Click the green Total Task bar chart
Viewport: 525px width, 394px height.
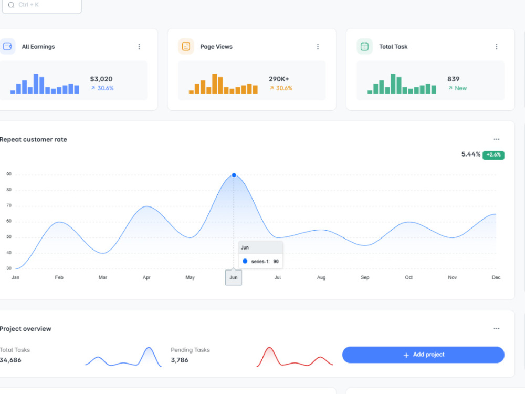pos(402,84)
